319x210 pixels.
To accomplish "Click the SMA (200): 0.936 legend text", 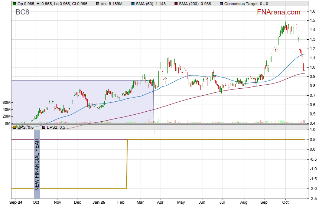I will coord(195,3).
